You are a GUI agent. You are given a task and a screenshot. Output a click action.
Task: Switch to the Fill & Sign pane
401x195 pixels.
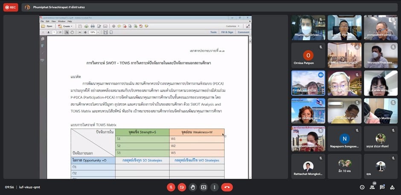[227, 32]
